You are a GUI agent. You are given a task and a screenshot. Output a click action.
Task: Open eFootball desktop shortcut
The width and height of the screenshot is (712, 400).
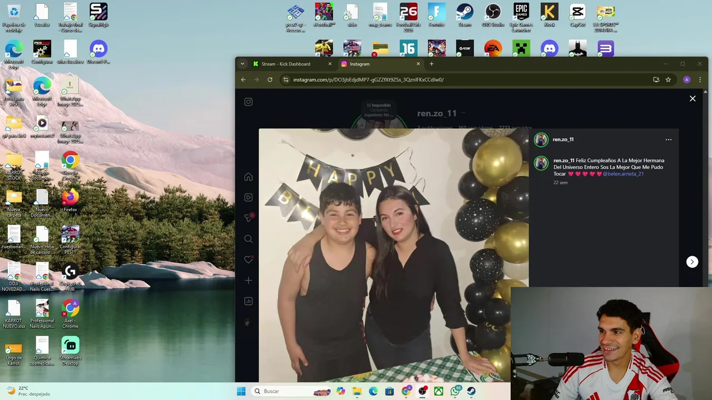[x=324, y=15]
